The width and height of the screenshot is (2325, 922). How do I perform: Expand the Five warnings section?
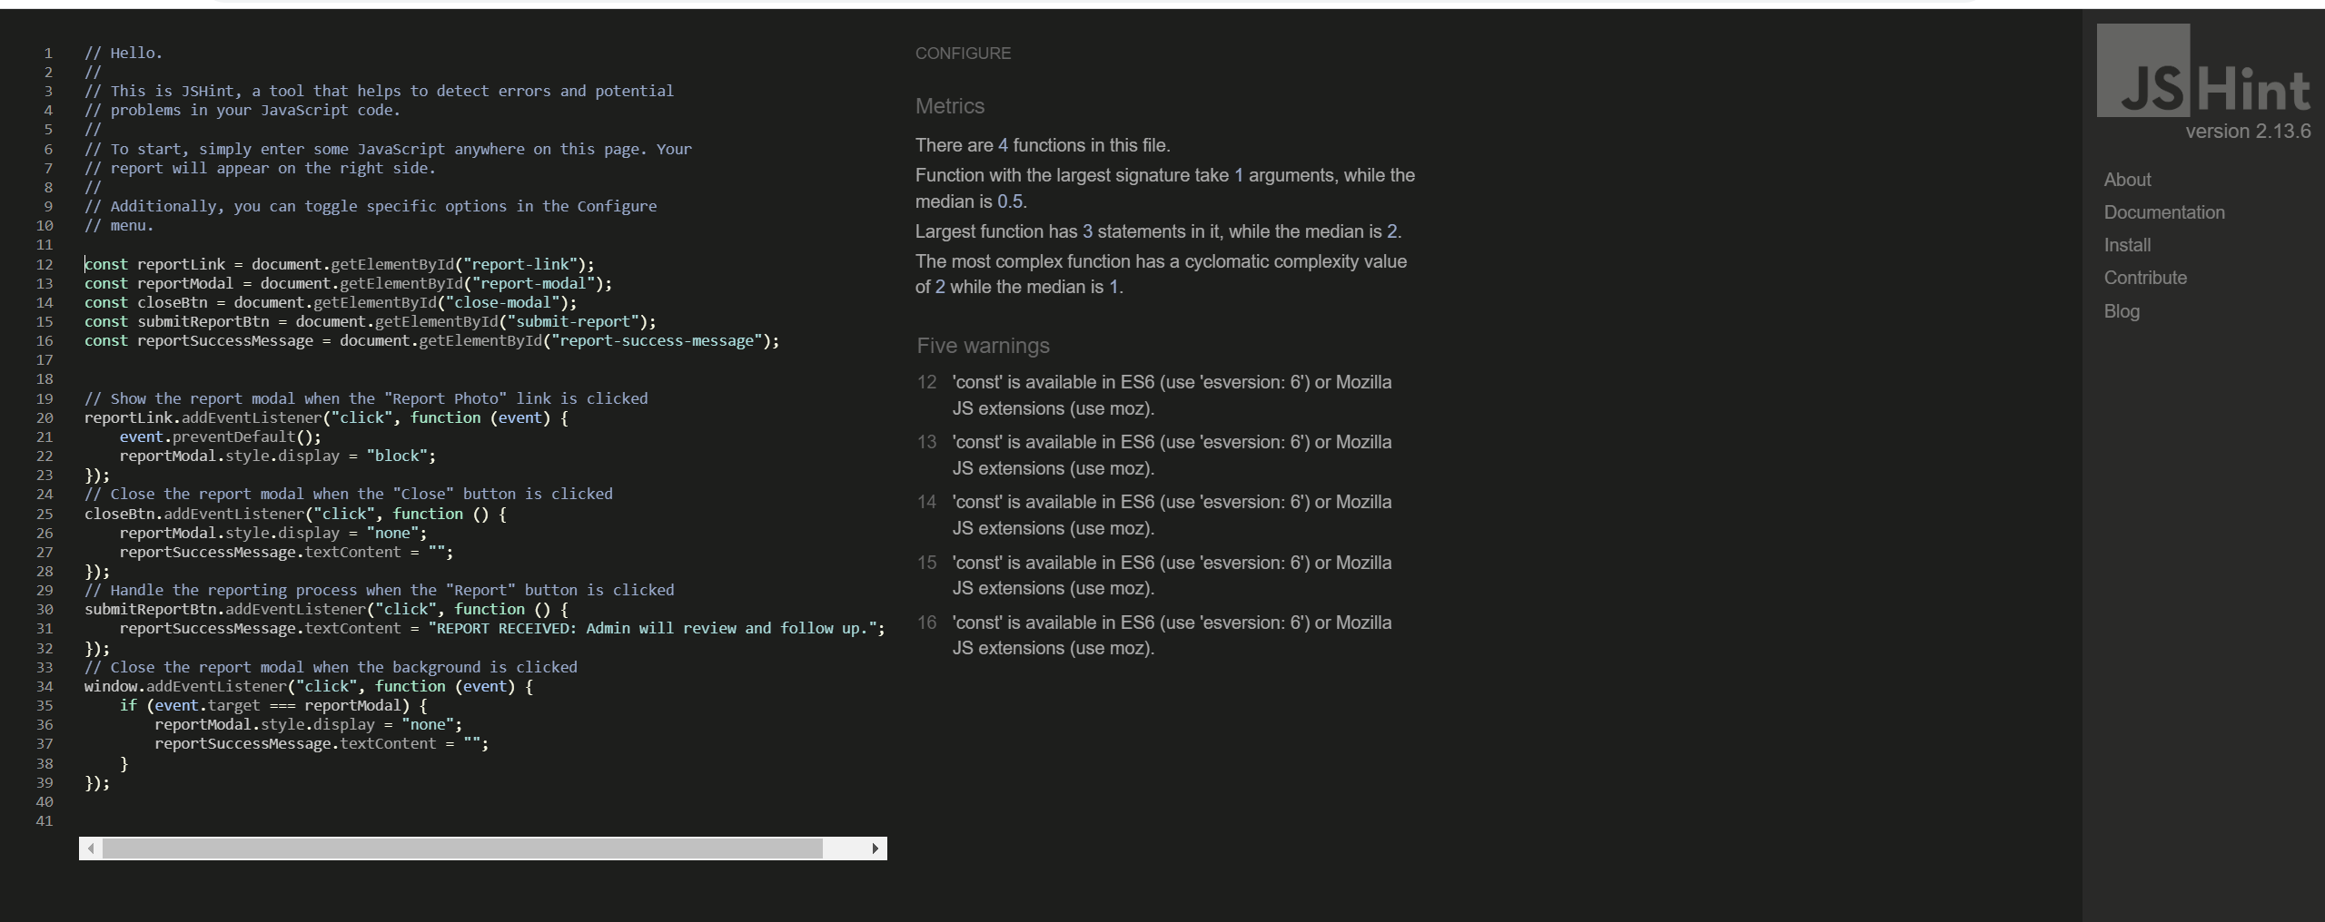[x=982, y=346]
